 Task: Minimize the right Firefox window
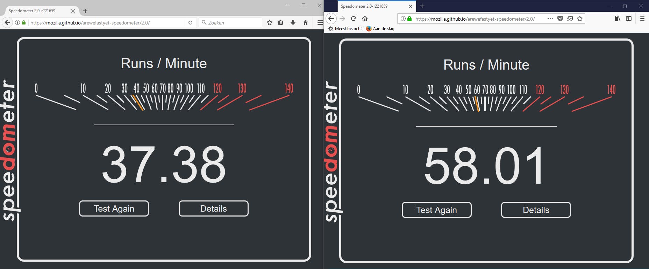pyautogui.click(x=609, y=6)
